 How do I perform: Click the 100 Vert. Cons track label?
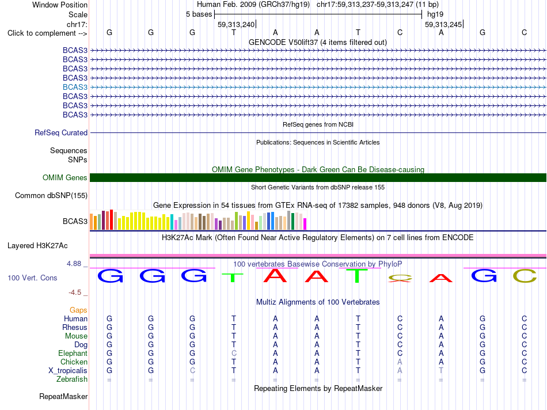coord(32,278)
